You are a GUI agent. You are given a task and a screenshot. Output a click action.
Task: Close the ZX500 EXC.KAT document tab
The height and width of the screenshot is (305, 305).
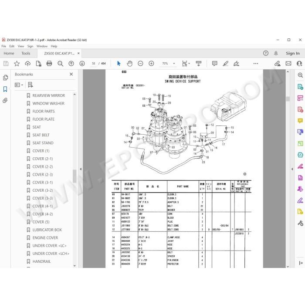point(78,53)
